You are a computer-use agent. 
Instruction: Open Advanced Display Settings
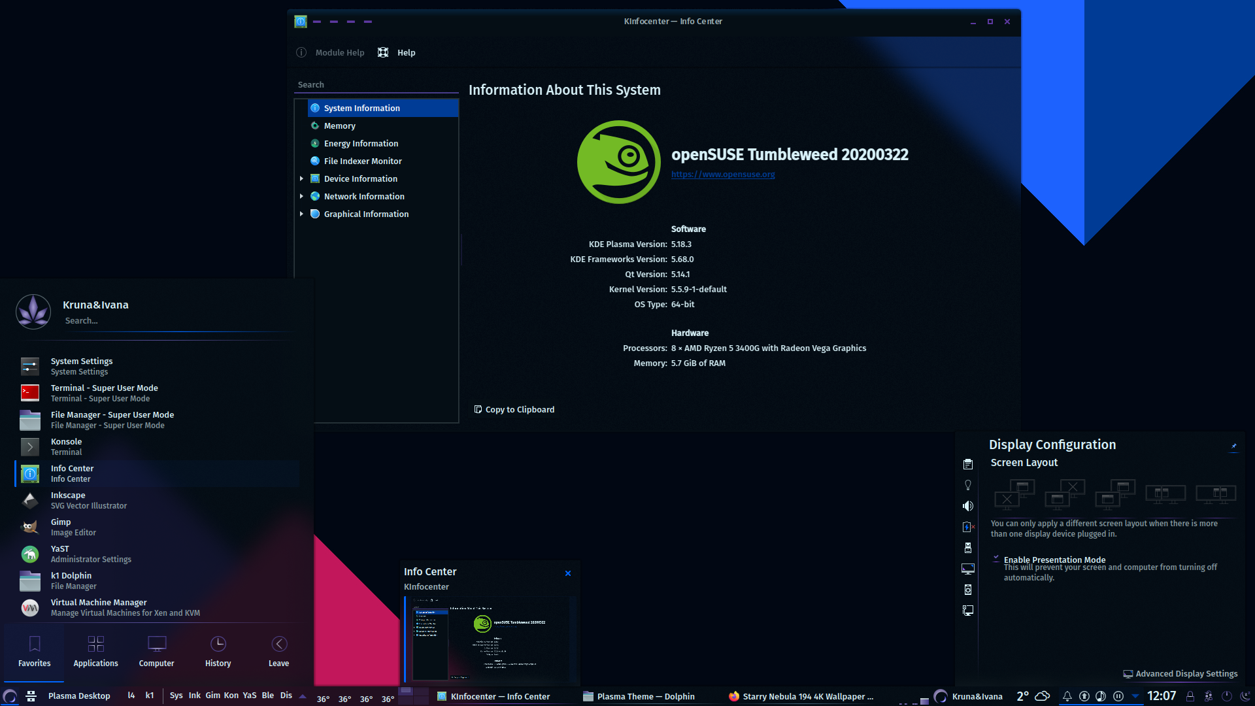coord(1180,673)
